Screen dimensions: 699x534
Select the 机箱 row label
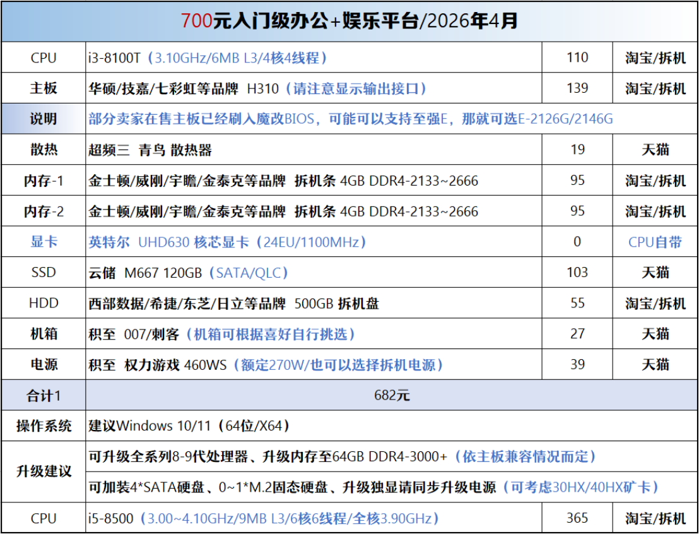(44, 334)
